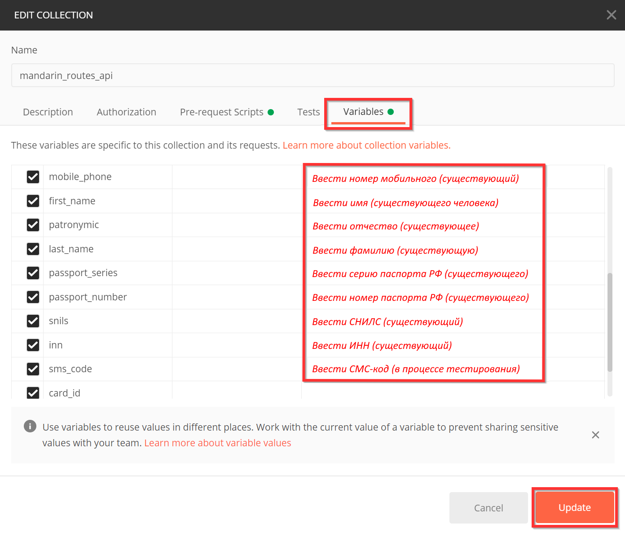625x537 pixels.
Task: Uncheck the sms_code variable
Action: pyautogui.click(x=33, y=369)
